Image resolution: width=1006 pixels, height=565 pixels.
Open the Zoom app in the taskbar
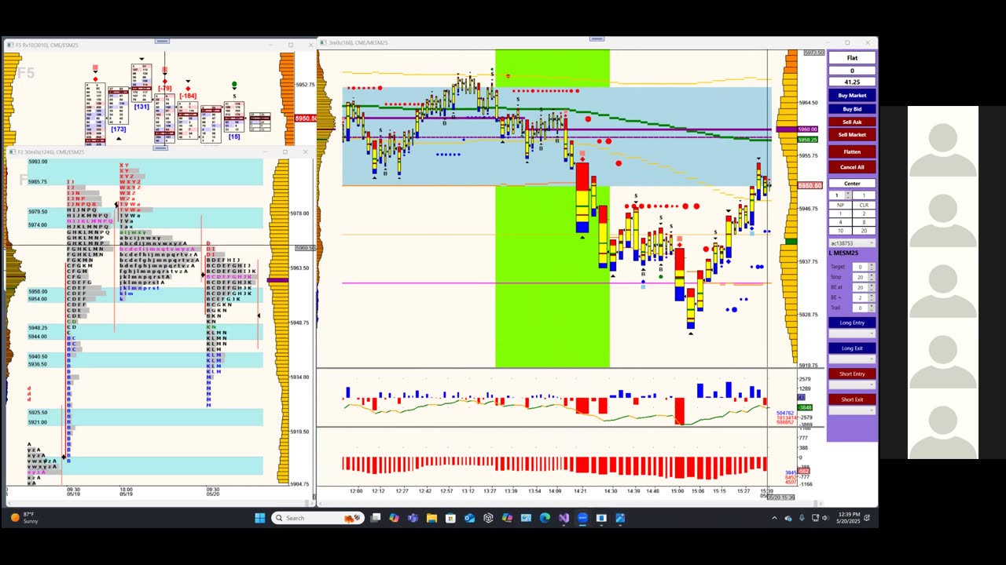point(582,518)
